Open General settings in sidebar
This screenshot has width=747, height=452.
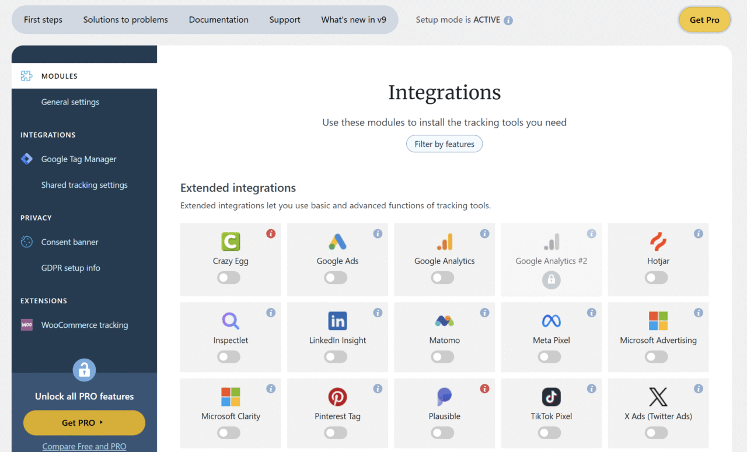(x=70, y=102)
